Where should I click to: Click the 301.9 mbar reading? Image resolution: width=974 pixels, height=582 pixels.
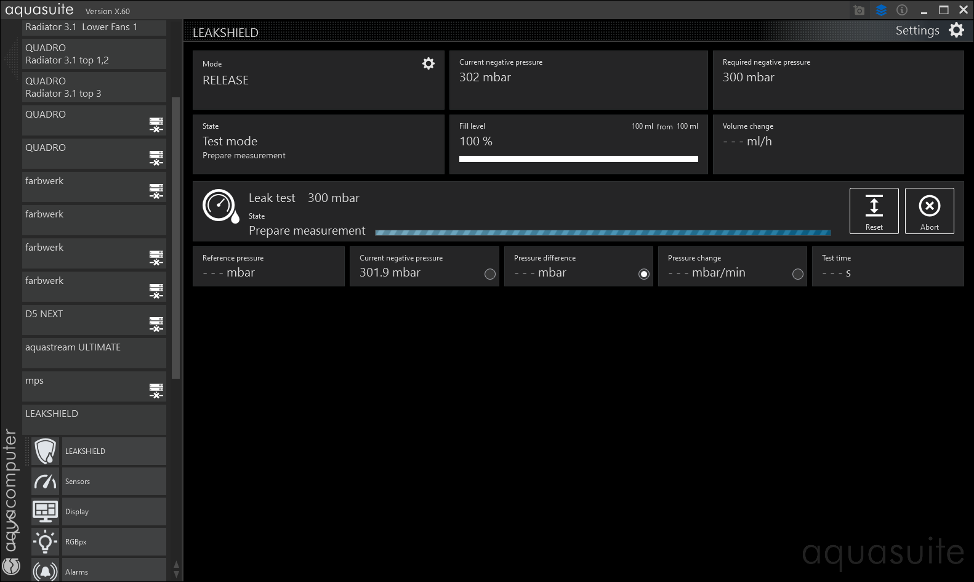coord(390,272)
